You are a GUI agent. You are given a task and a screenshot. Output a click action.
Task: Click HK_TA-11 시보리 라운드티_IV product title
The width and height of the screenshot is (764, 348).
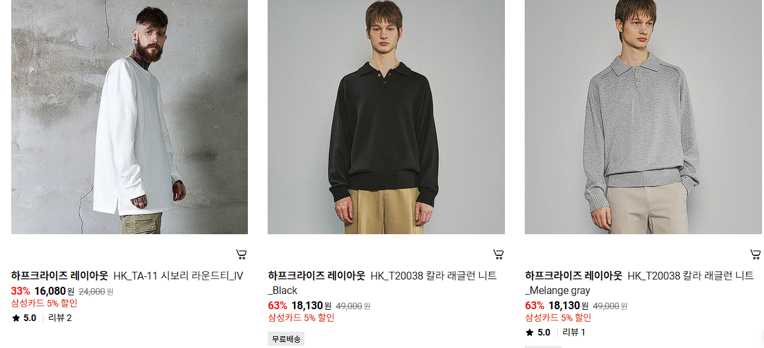[x=178, y=276]
